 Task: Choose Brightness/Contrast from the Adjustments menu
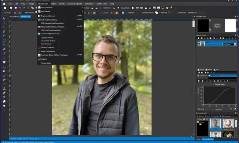coord(60,16)
